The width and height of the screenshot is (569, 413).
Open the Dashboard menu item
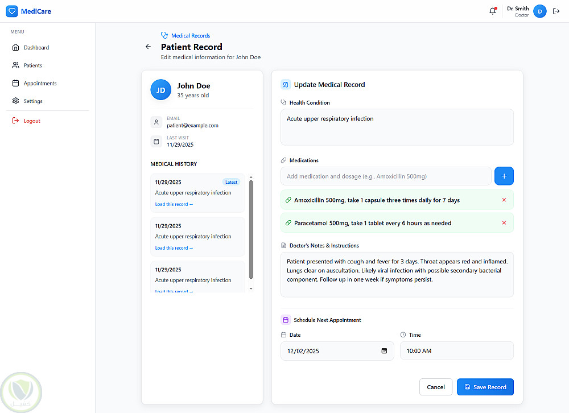pos(36,48)
